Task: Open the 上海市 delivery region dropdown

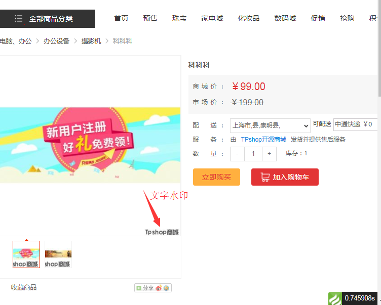Action: tap(270, 125)
